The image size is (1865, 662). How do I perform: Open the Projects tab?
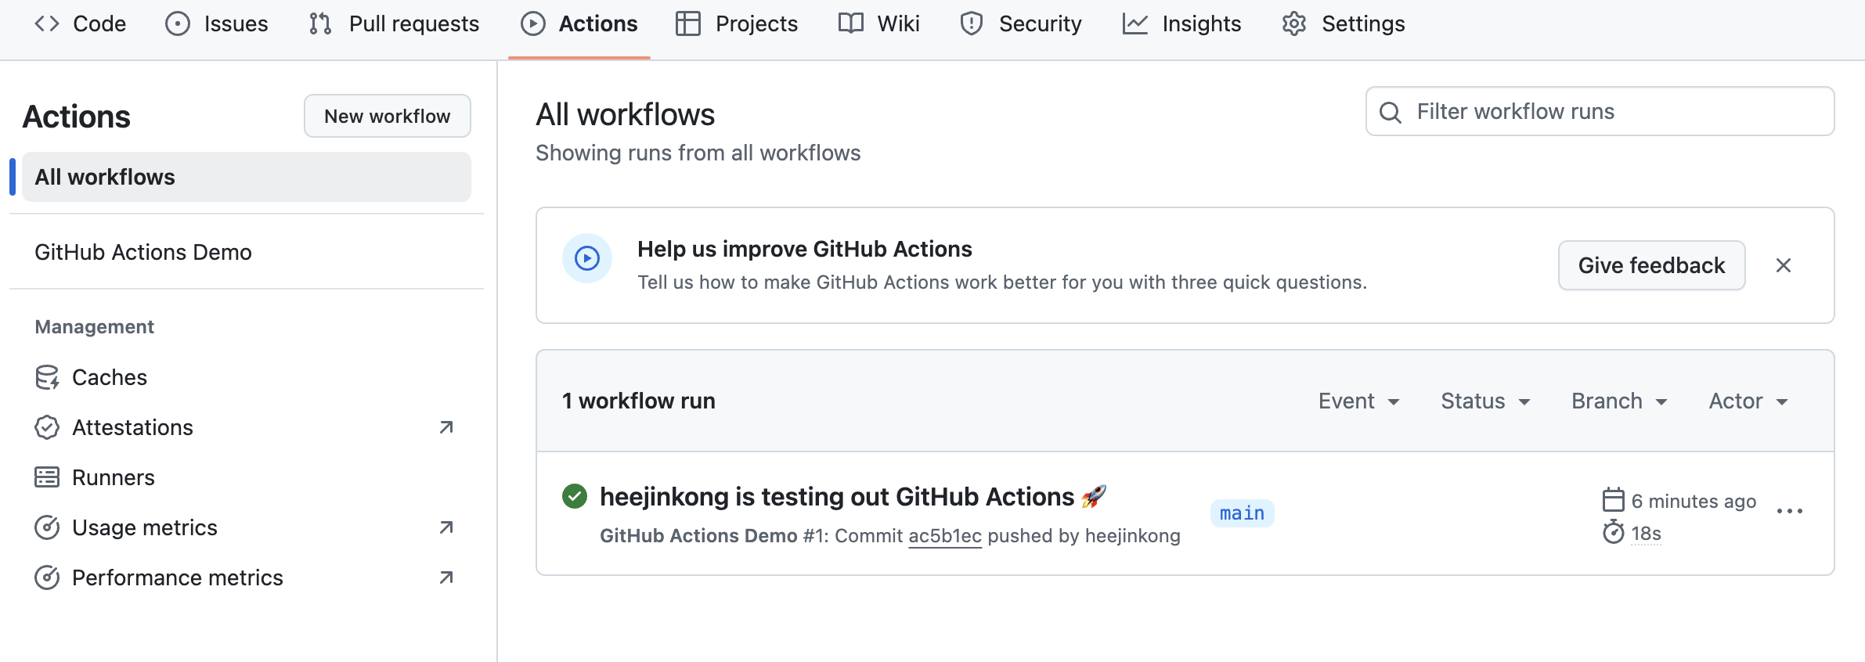click(737, 23)
